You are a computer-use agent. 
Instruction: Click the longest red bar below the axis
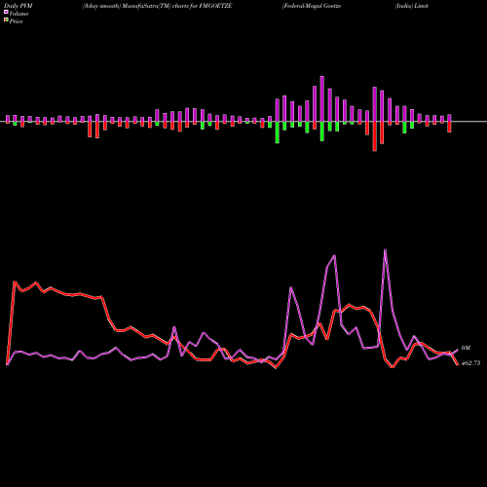coord(375,136)
